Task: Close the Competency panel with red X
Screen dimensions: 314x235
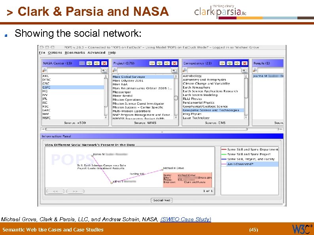Action: (244, 63)
